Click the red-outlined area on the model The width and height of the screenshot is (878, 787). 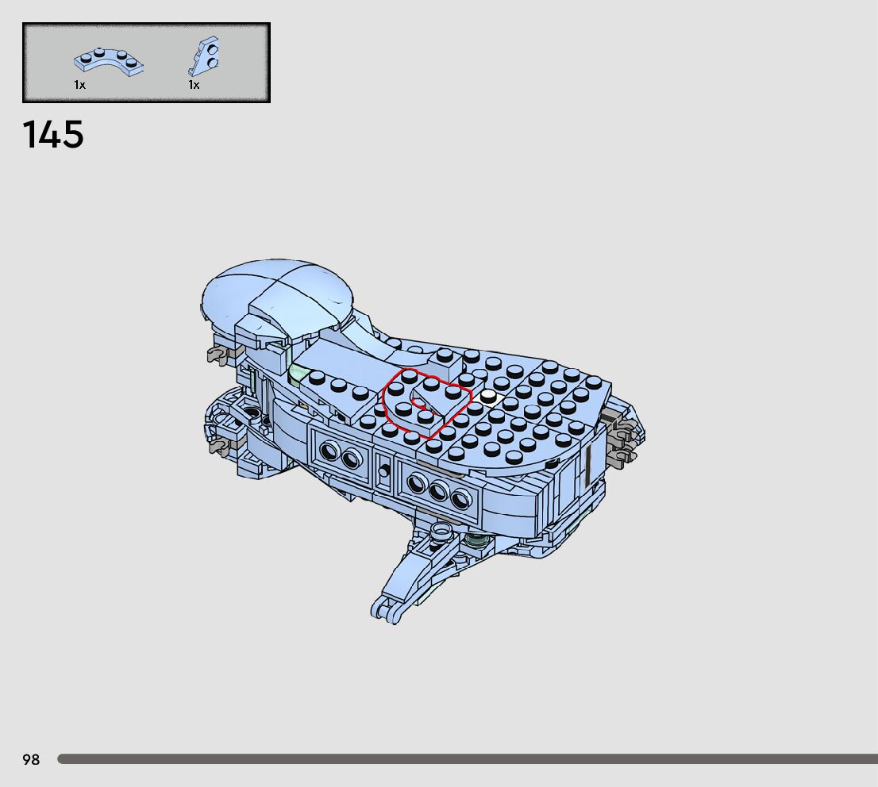click(426, 401)
